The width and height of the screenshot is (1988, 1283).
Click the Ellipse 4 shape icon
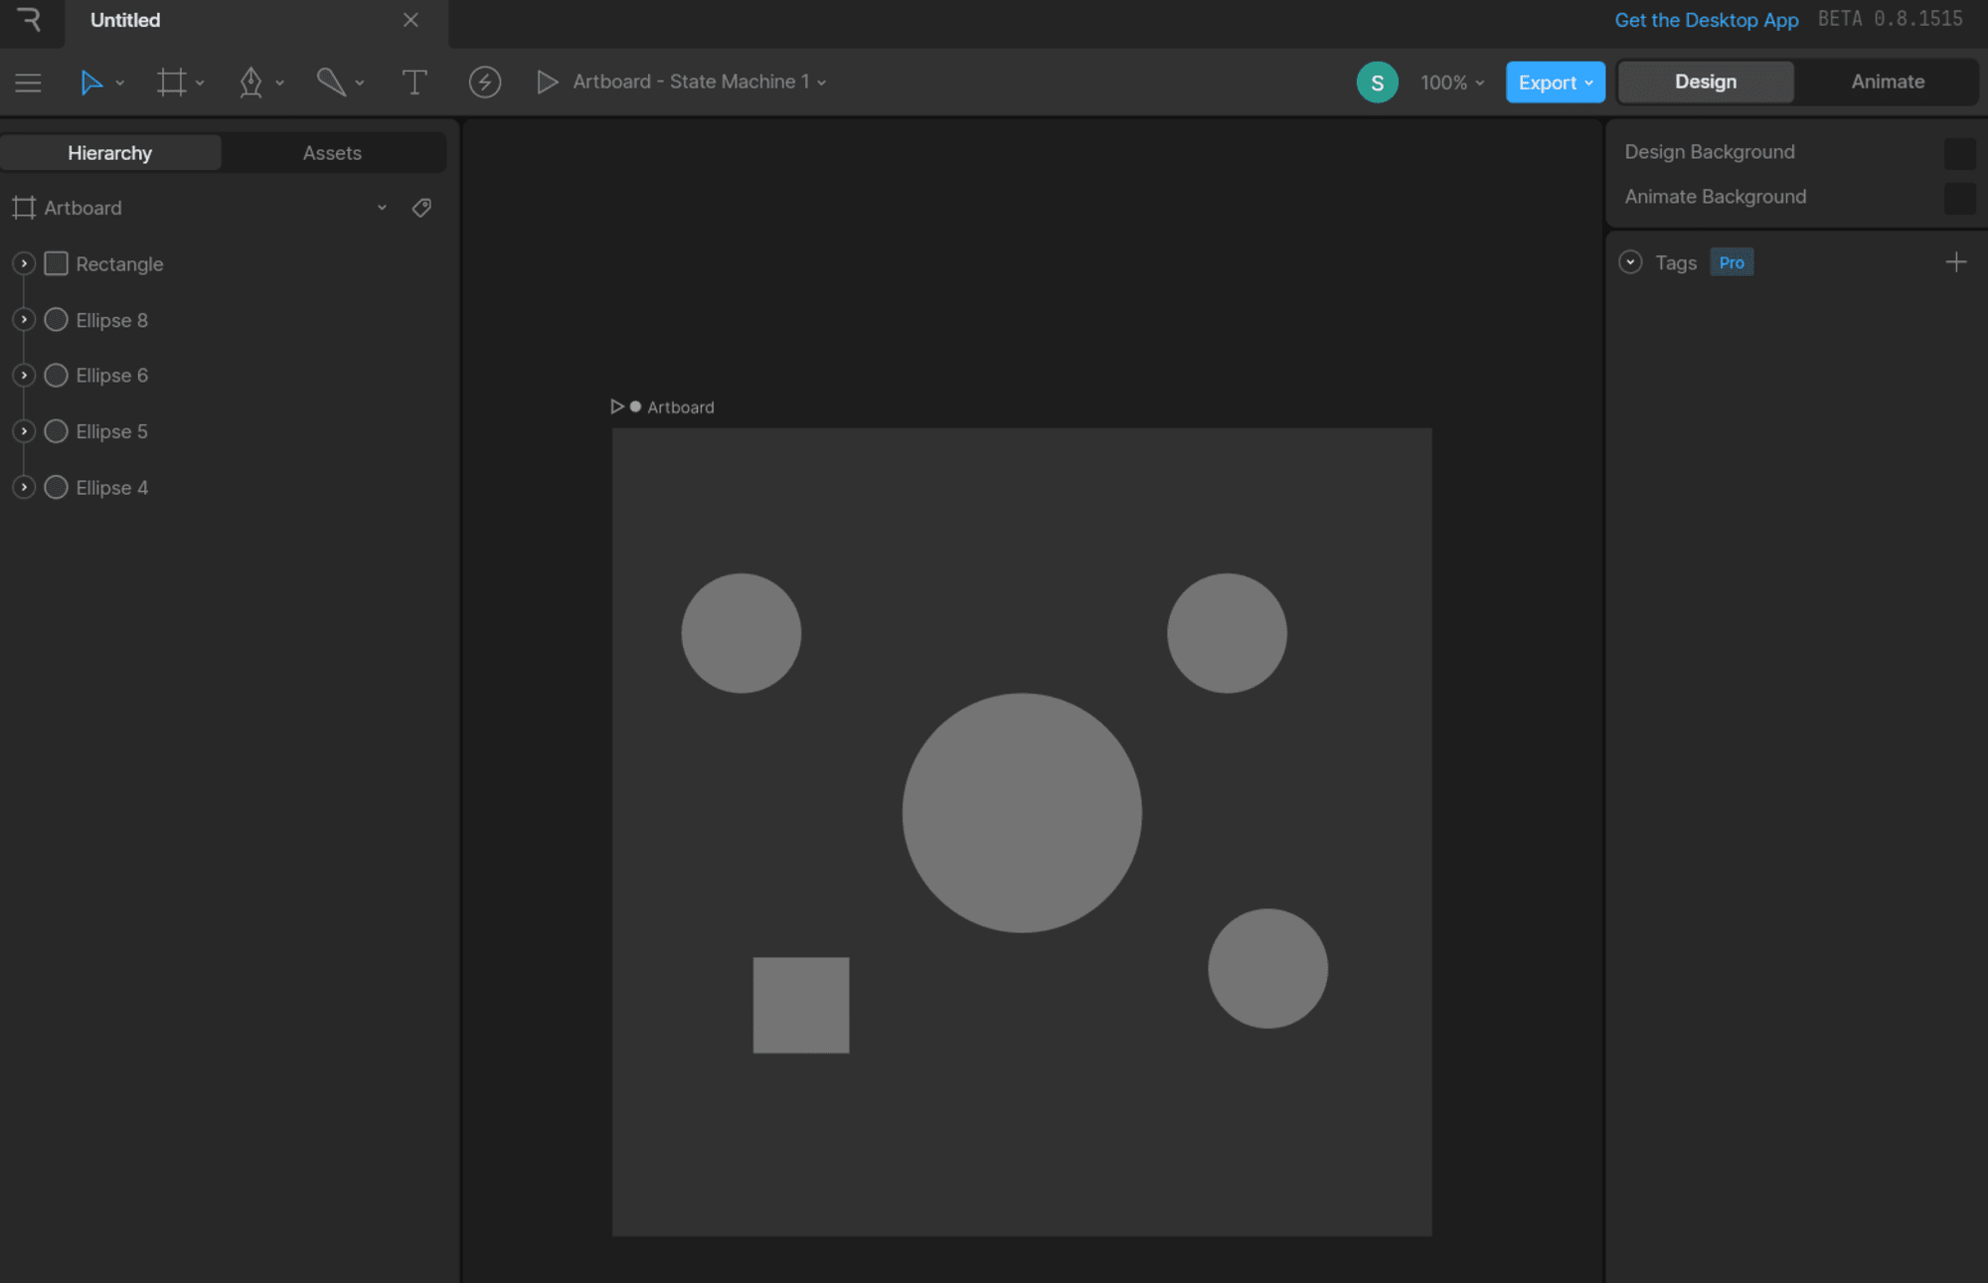[x=57, y=487]
